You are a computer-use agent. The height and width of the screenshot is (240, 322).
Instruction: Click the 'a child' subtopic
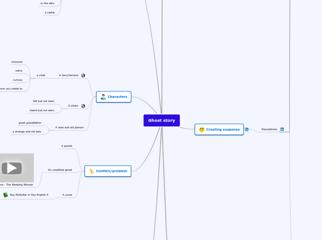point(41,75)
